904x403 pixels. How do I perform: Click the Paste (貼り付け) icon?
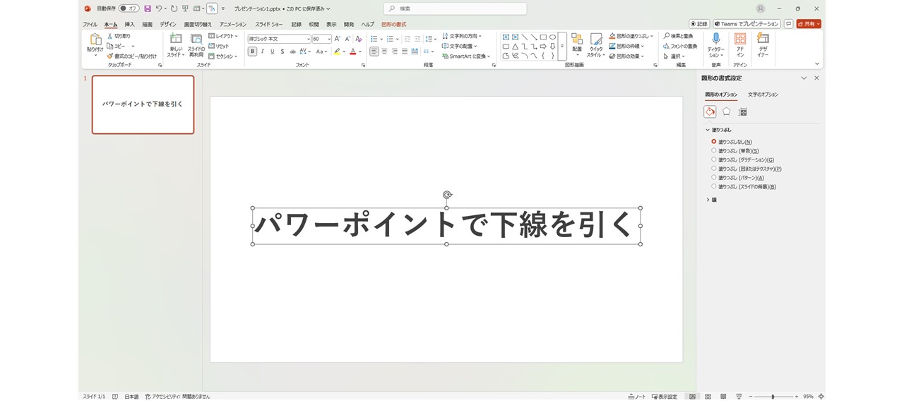[x=95, y=40]
